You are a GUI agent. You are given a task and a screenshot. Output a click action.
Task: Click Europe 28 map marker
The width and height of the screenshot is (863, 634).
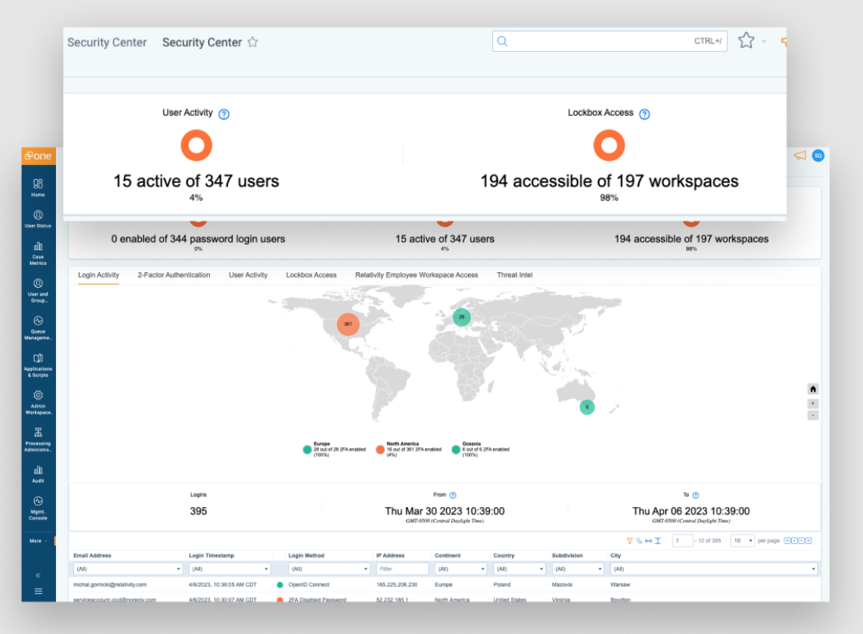coord(461,317)
